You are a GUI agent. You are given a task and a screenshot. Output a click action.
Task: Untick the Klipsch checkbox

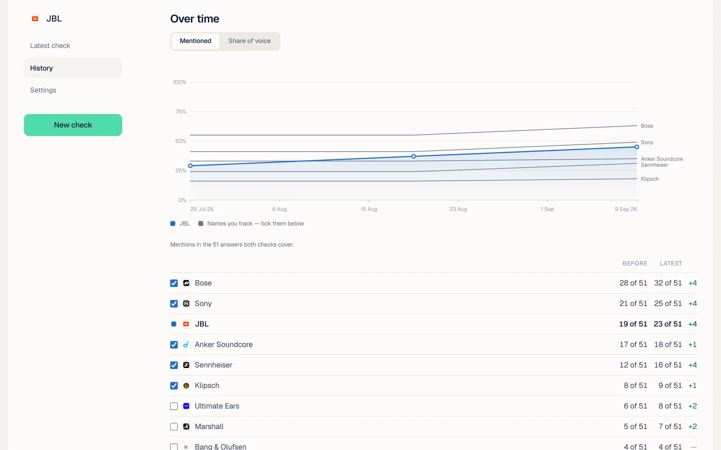click(174, 386)
